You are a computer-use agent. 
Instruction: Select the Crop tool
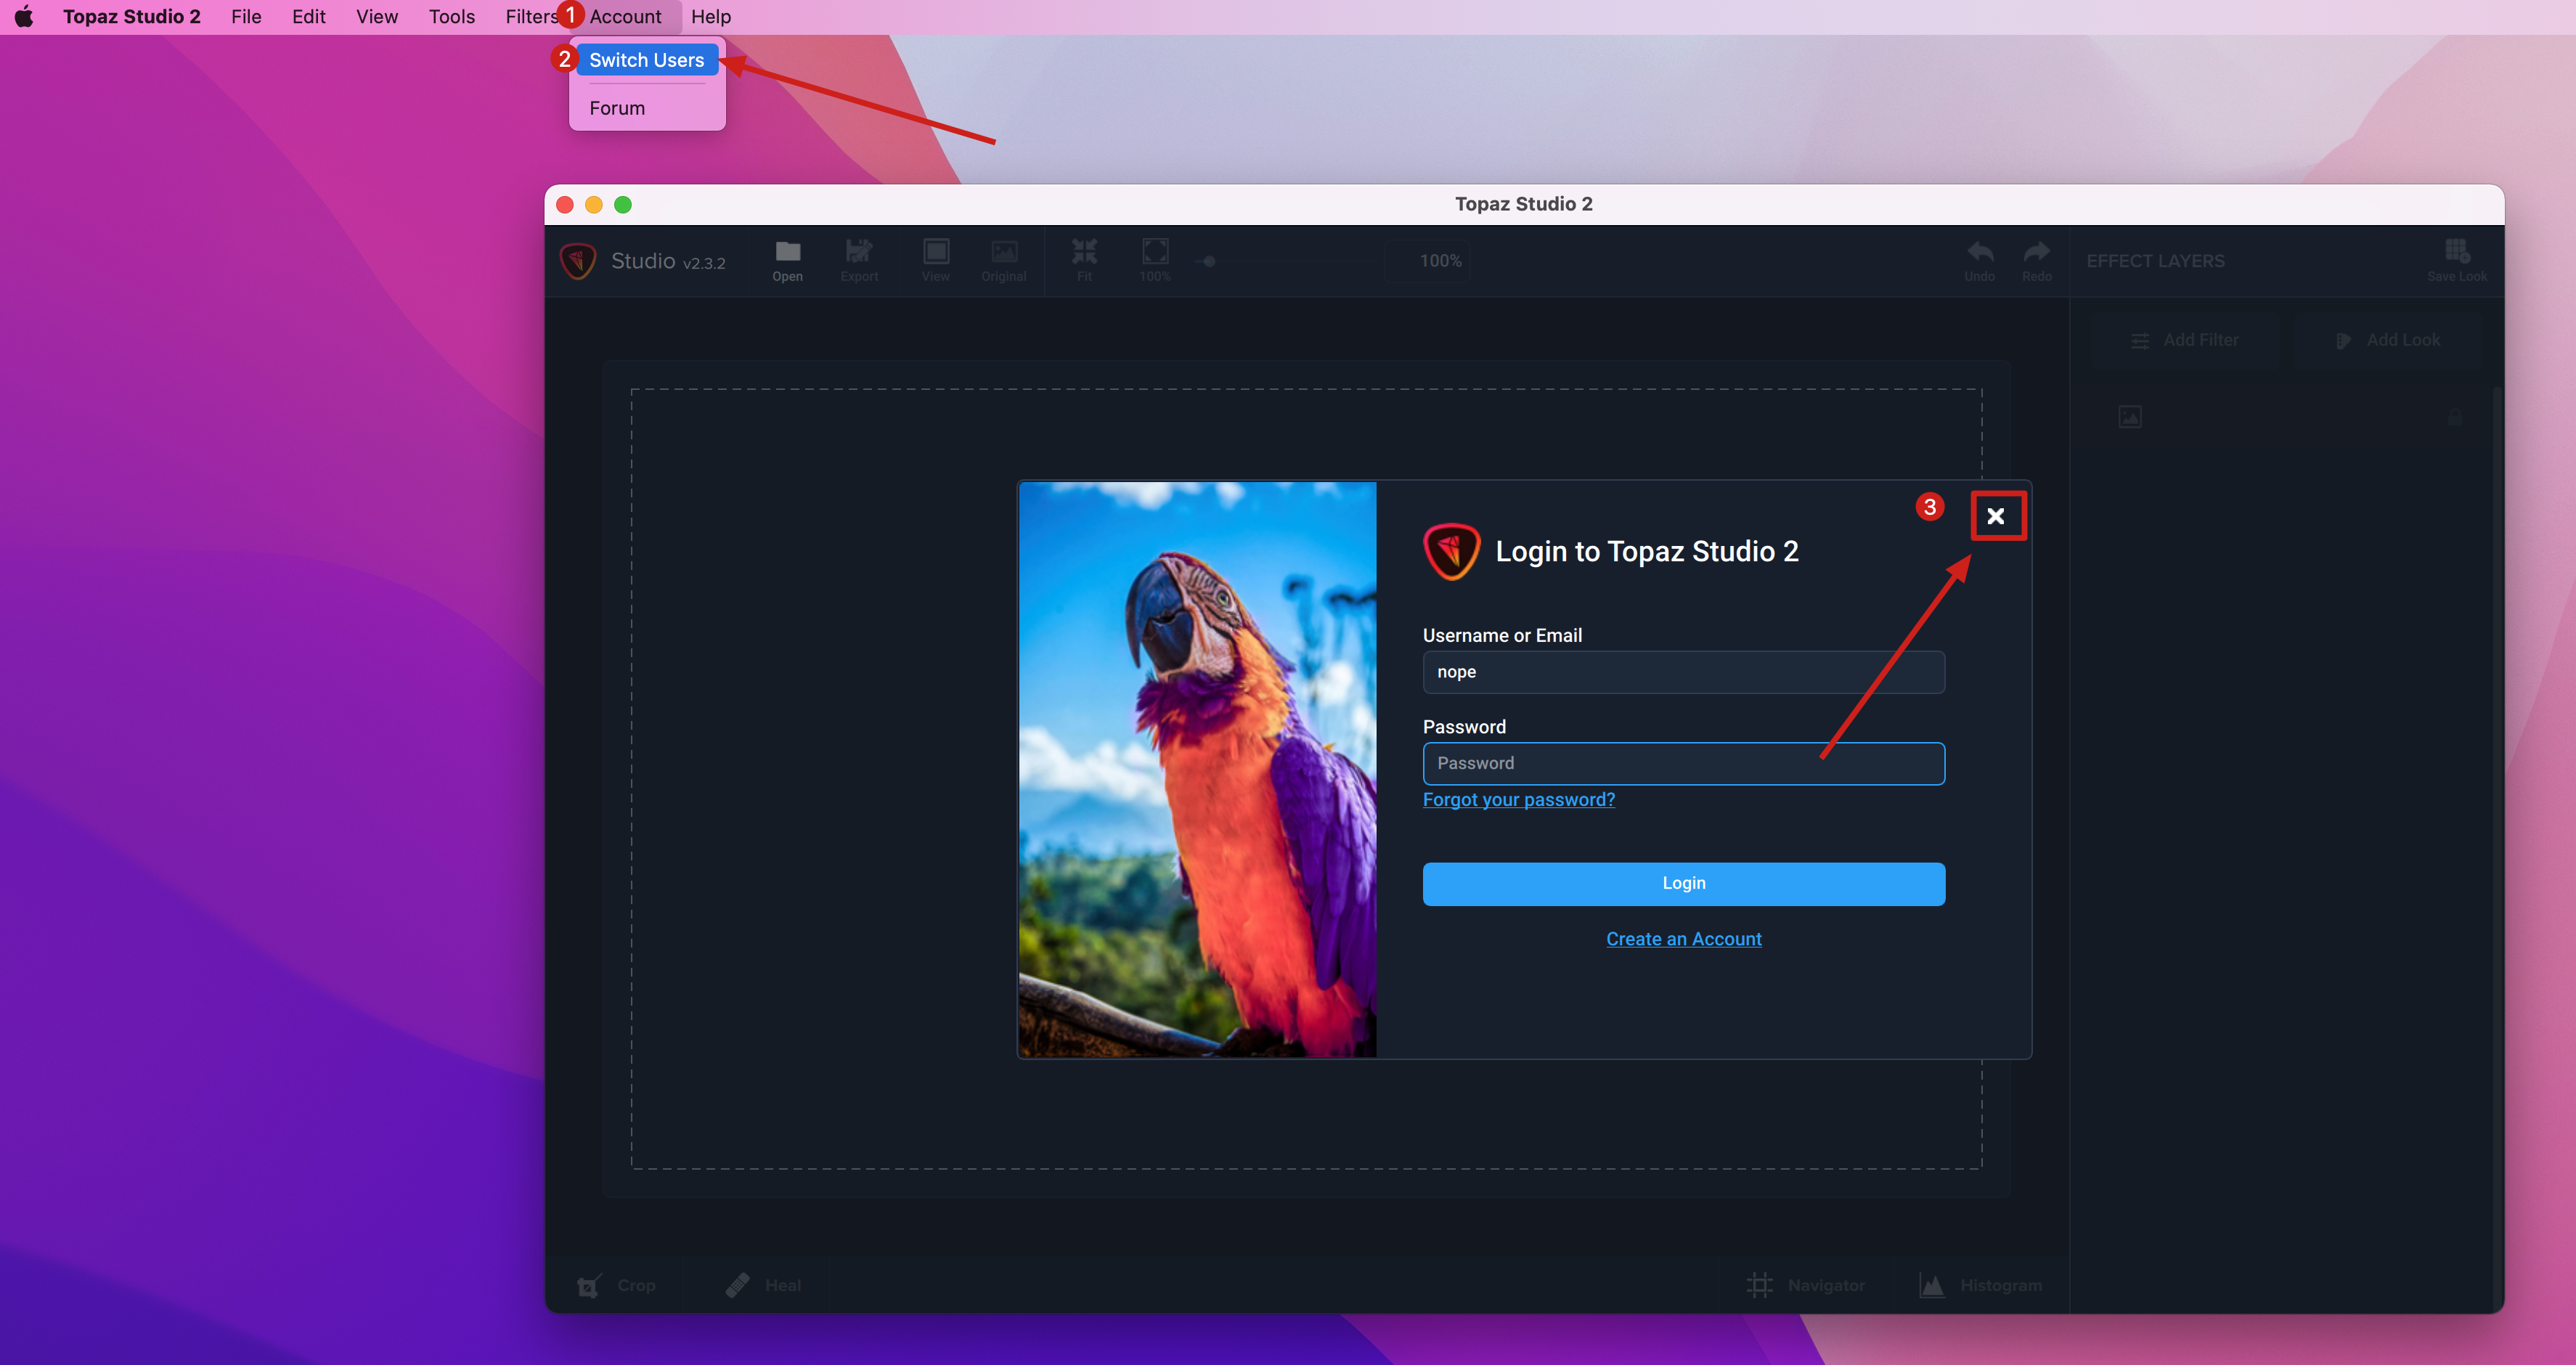616,1285
